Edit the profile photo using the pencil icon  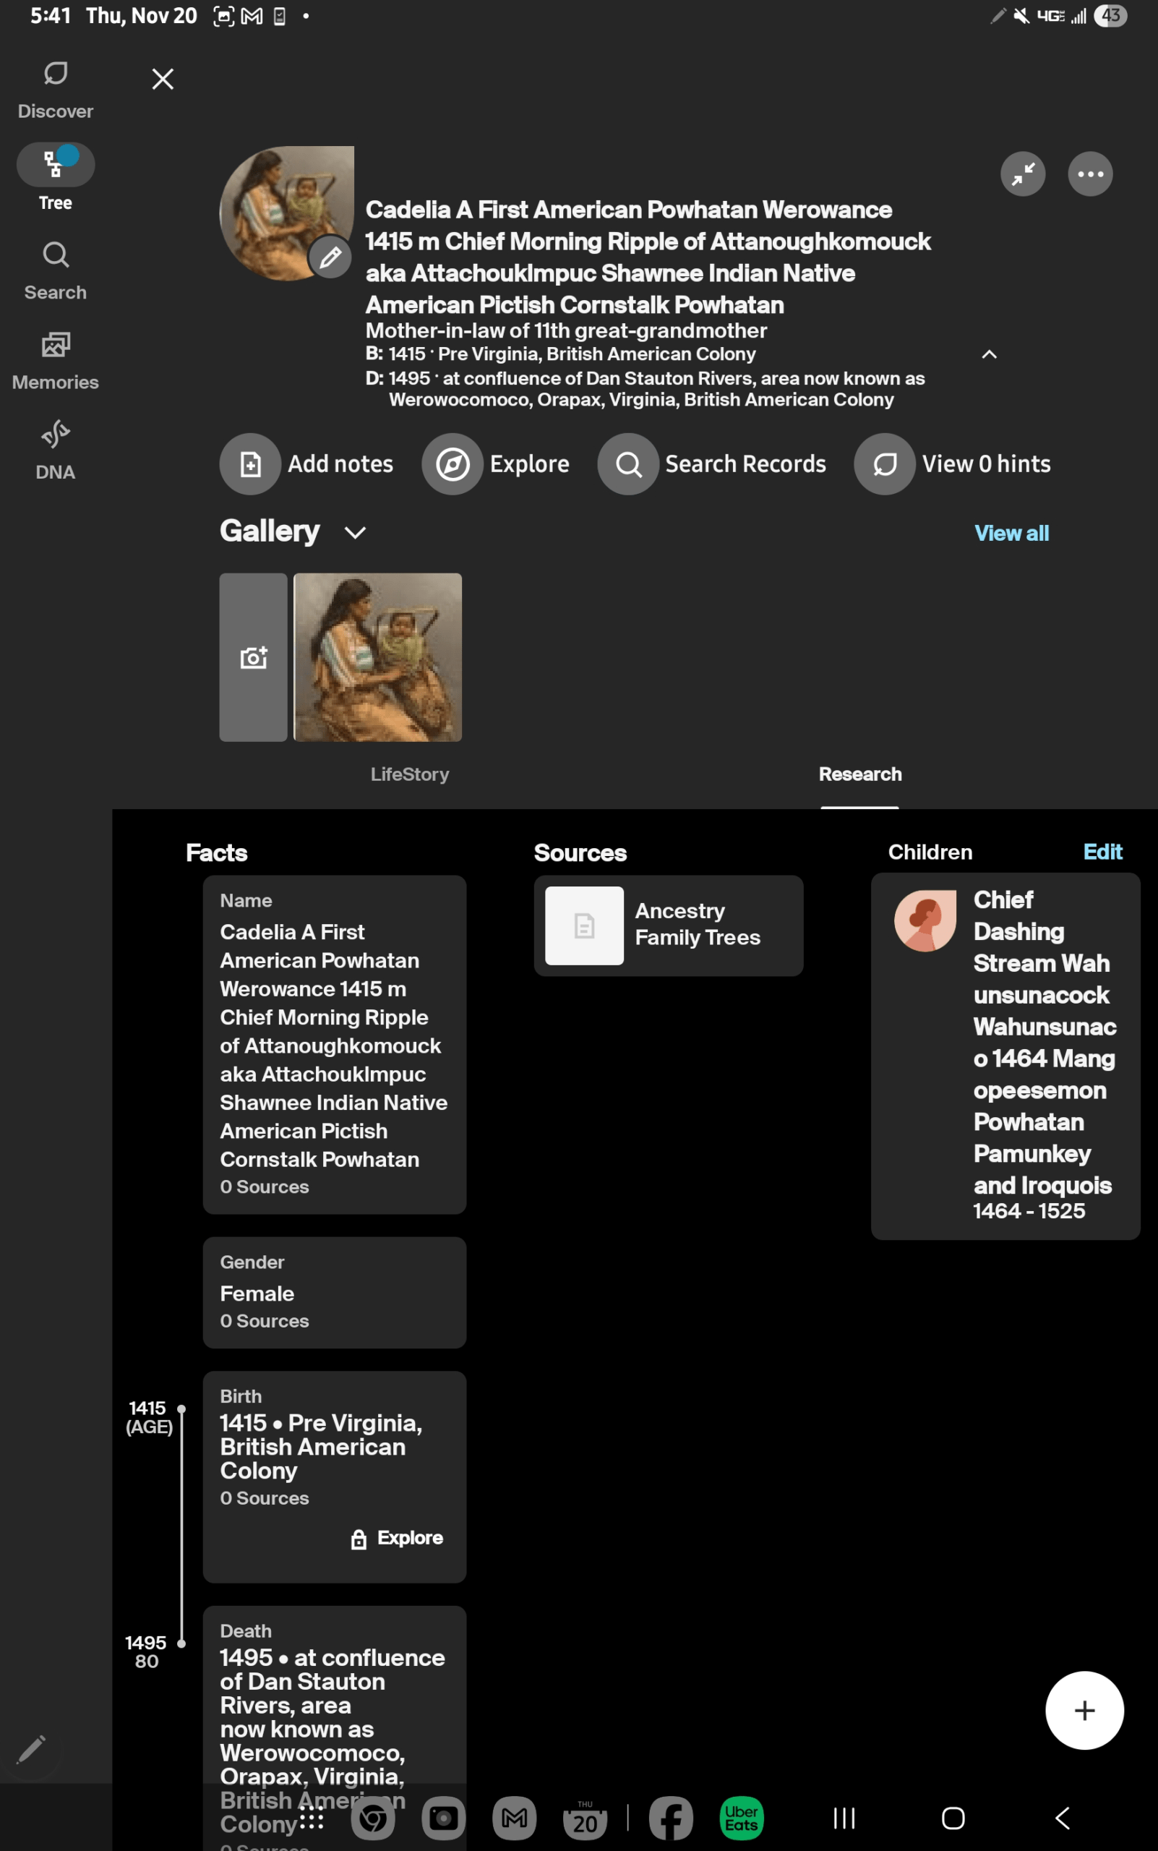pyautogui.click(x=330, y=257)
